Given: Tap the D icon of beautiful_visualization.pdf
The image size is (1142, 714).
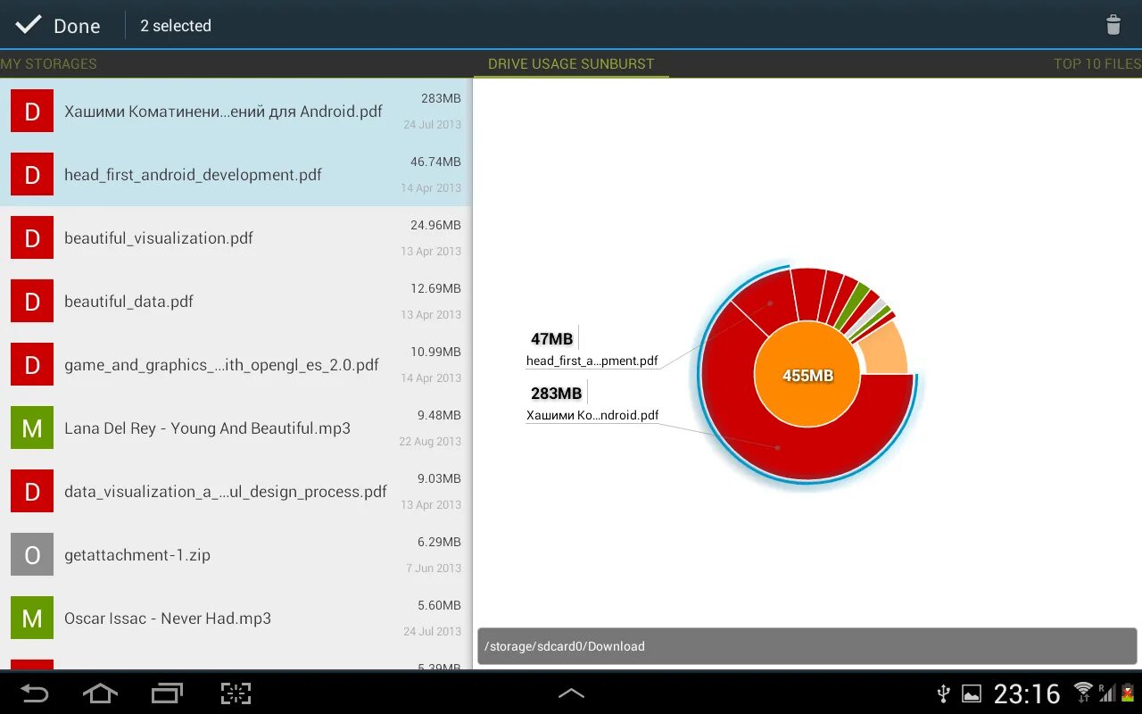Looking at the screenshot, I should click(x=32, y=237).
